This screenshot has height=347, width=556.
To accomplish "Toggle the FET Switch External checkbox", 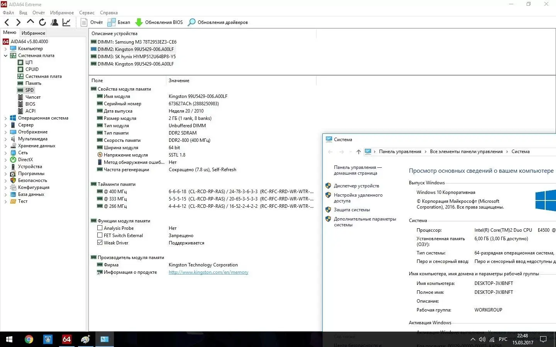I will pos(100,235).
